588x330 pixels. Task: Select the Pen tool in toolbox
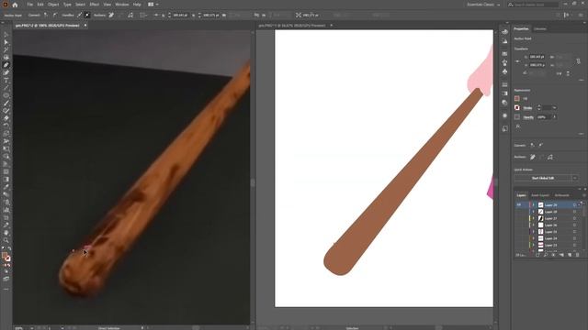pyautogui.click(x=6, y=65)
